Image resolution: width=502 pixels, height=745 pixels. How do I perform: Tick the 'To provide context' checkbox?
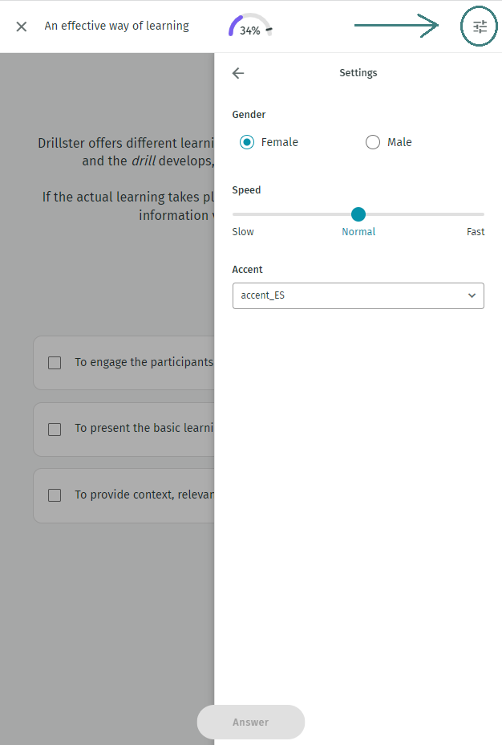pyautogui.click(x=55, y=495)
